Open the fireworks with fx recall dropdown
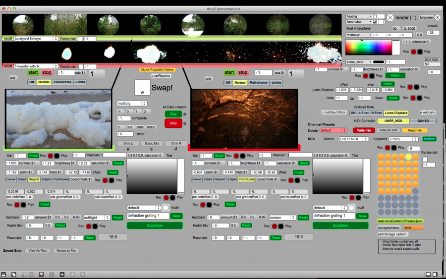 pyautogui.click(x=36, y=66)
